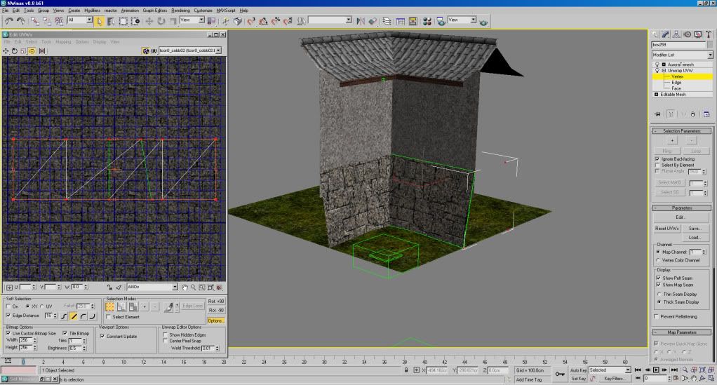Click the Undo arrow in main toolbar
Viewport: 717px width, 385px height.
coord(8,21)
